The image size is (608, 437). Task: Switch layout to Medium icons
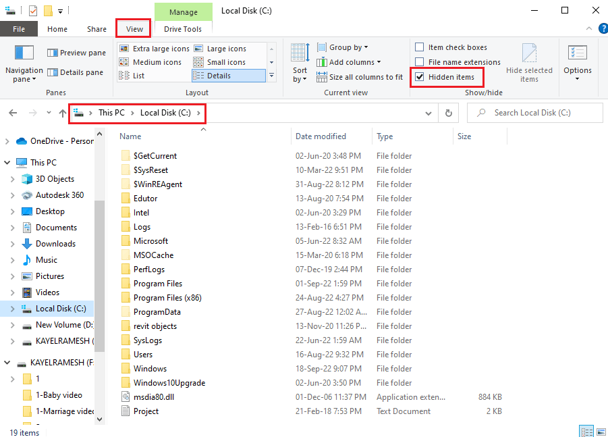[x=150, y=62]
